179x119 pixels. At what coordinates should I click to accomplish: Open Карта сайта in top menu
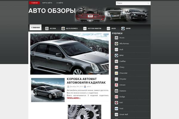pyautogui.click(x=47, y=3)
